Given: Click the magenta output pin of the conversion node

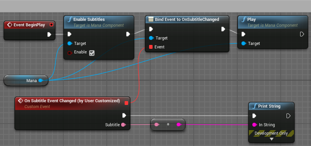Looking at the screenshot, I should coord(179,124).
